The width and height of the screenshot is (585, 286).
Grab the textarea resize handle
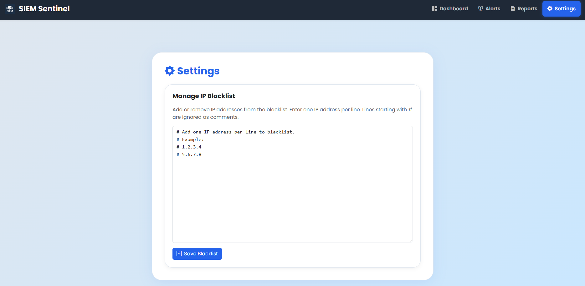point(411,241)
